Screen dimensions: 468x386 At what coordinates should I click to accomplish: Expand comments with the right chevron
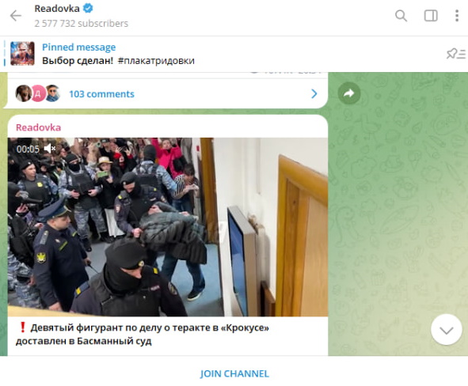[314, 93]
